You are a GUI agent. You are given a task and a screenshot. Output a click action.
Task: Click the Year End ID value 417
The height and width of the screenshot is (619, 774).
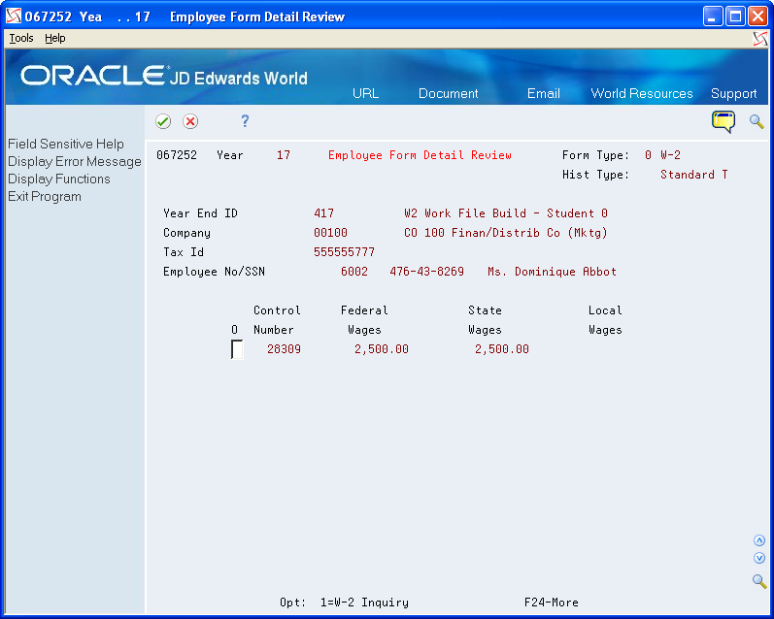pos(323,213)
